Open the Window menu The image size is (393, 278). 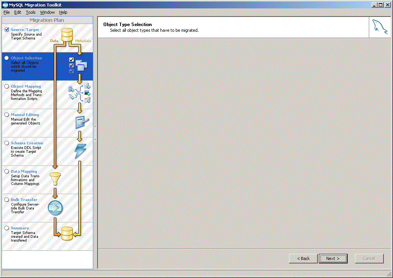point(48,12)
